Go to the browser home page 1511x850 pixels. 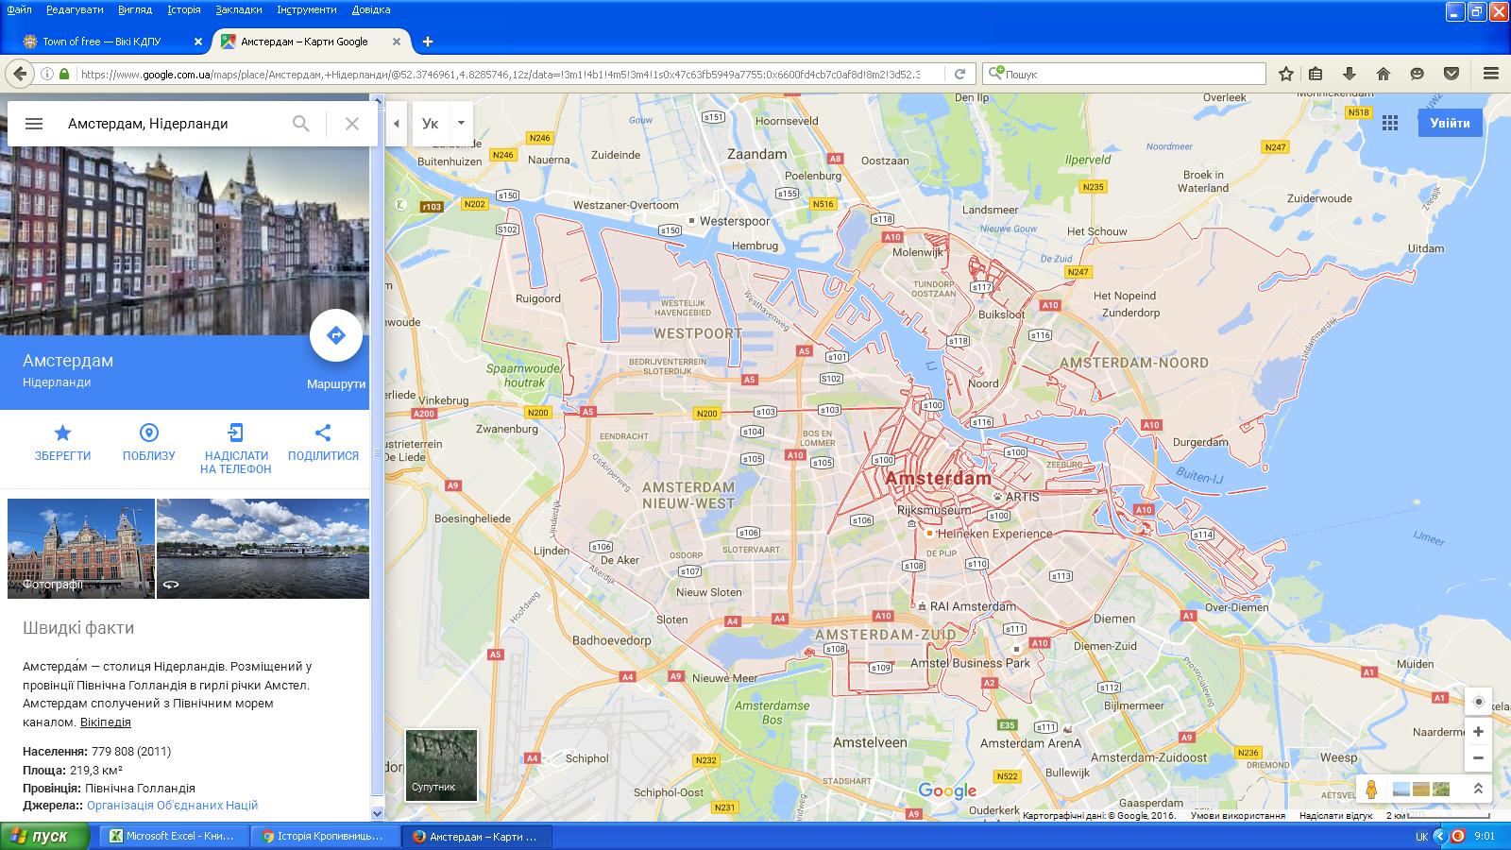[1384, 74]
